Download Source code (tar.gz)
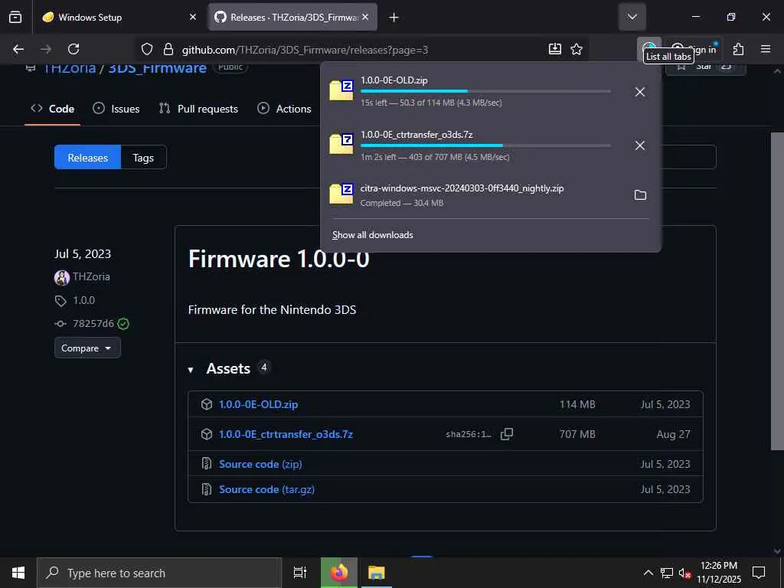This screenshot has height=588, width=784. (266, 489)
